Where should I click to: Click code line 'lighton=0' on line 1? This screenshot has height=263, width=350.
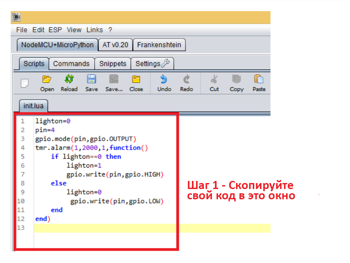point(53,121)
